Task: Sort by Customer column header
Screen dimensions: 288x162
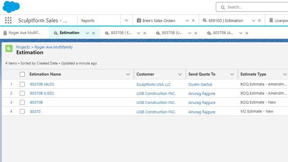Action: 145,74
